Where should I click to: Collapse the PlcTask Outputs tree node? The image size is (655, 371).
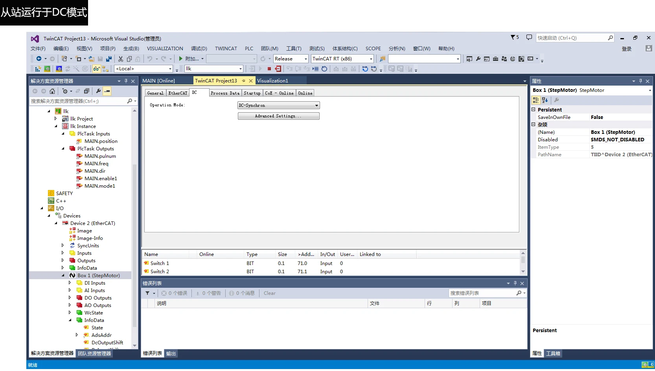tap(63, 149)
